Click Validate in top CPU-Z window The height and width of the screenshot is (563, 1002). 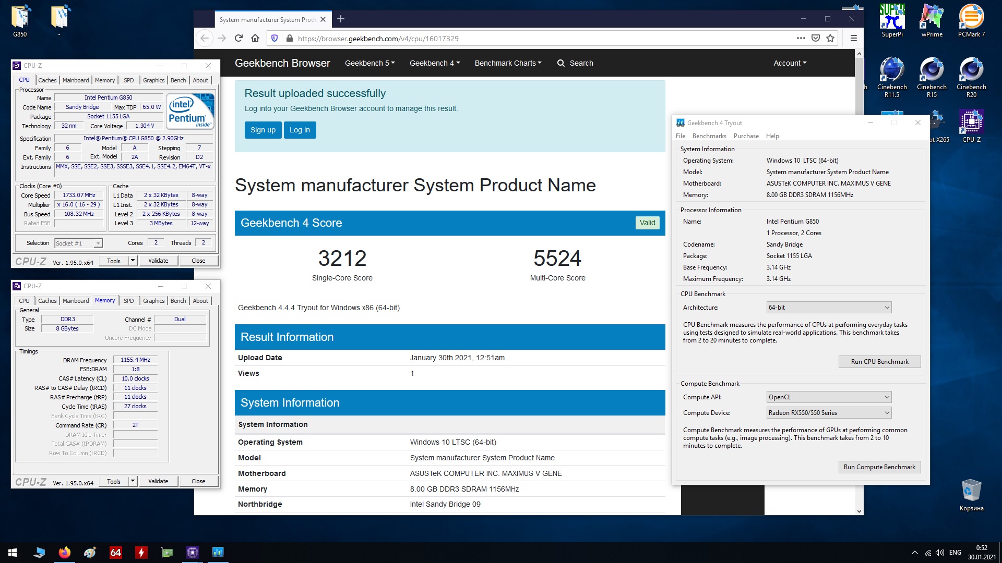pos(158,261)
